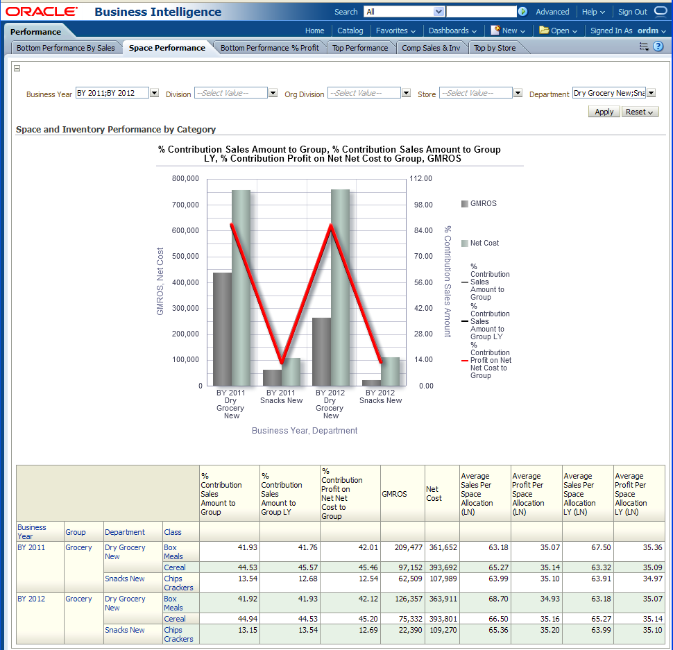This screenshot has width=673, height=650.
Task: Click the Oracle logo
Action: pyautogui.click(x=42, y=12)
